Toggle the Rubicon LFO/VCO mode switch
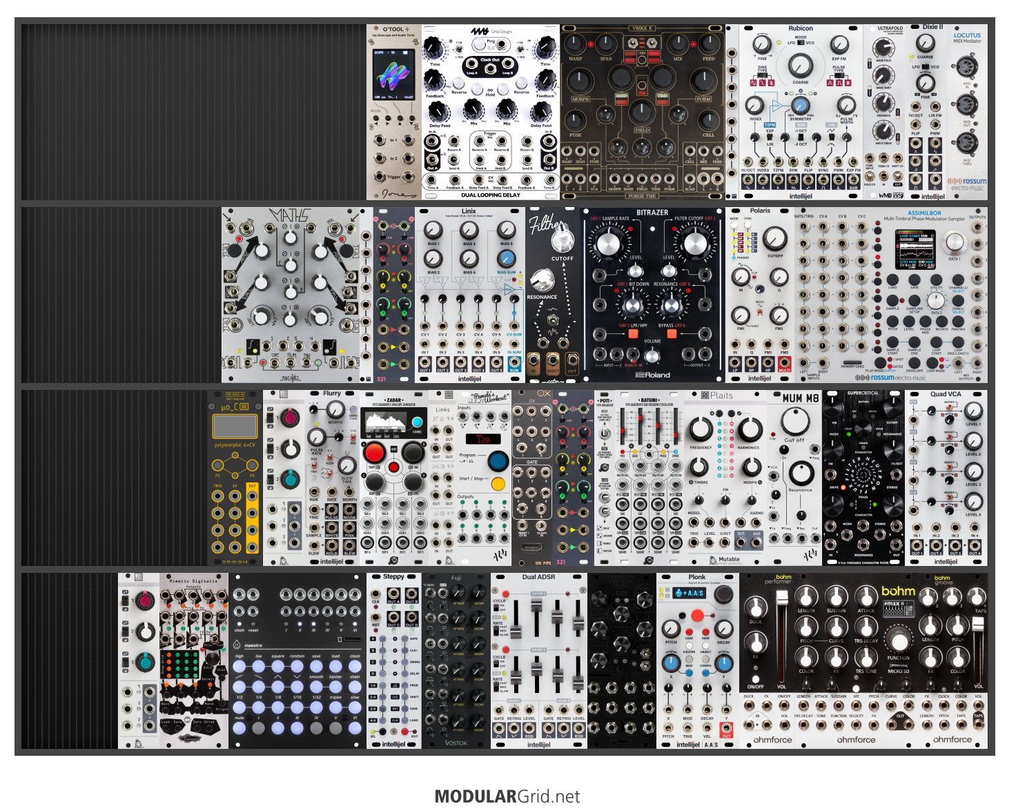Viewport: 1016px width, 811px height. click(x=801, y=43)
